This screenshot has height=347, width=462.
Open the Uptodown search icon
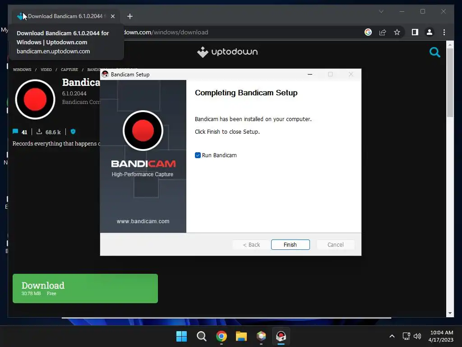[434, 52]
